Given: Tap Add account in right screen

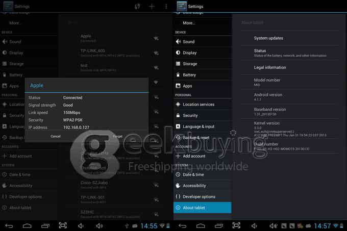Looking at the screenshot, I should tap(203, 156).
